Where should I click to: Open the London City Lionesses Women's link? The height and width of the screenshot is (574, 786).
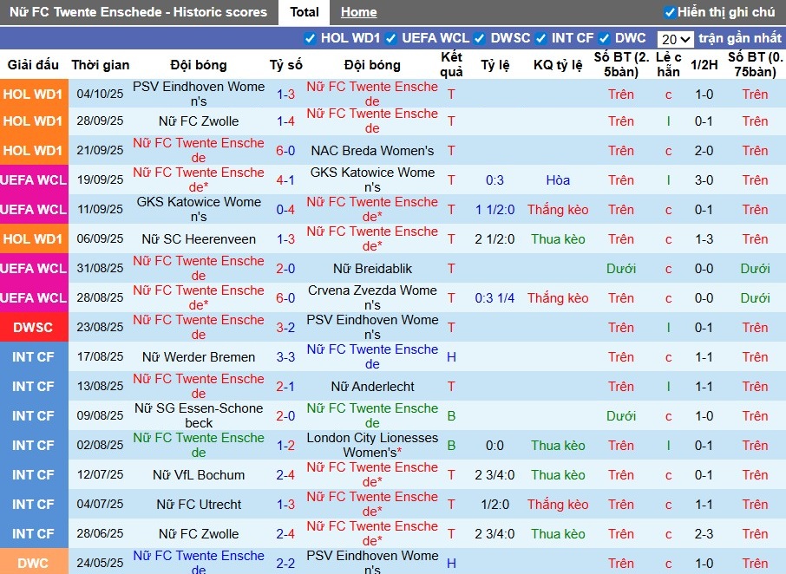coord(372,445)
